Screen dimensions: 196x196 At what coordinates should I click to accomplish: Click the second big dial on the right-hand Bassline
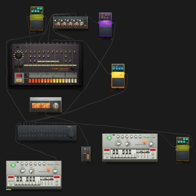pos(127,144)
